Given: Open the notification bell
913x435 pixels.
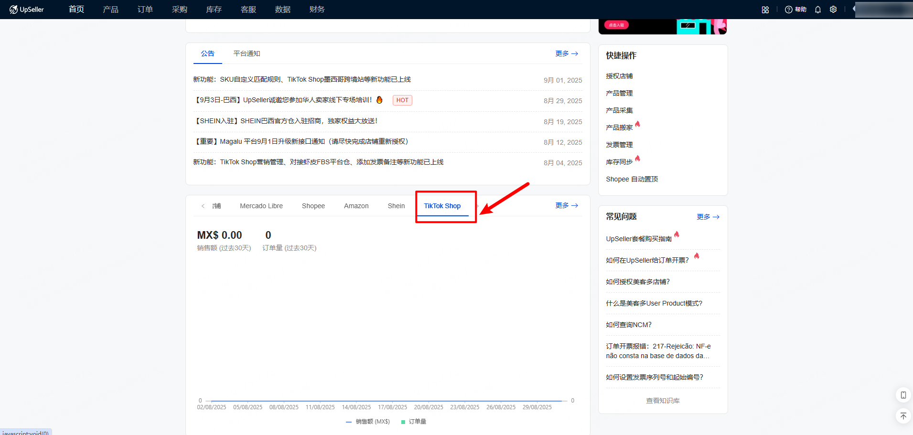Looking at the screenshot, I should (818, 10).
